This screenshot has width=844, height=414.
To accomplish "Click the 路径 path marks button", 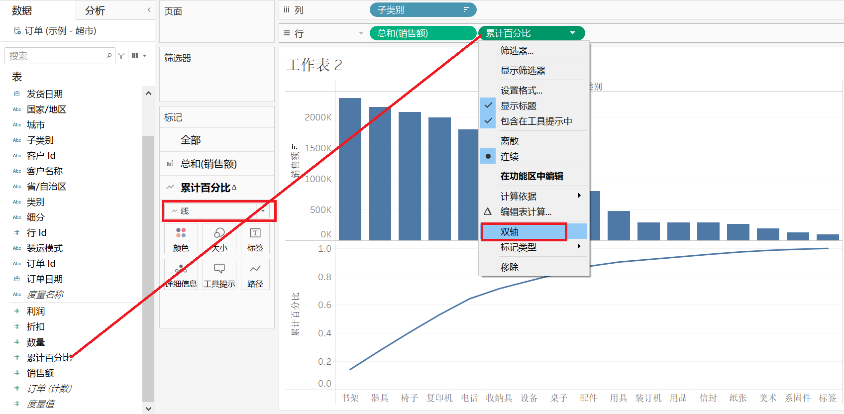I will [255, 275].
